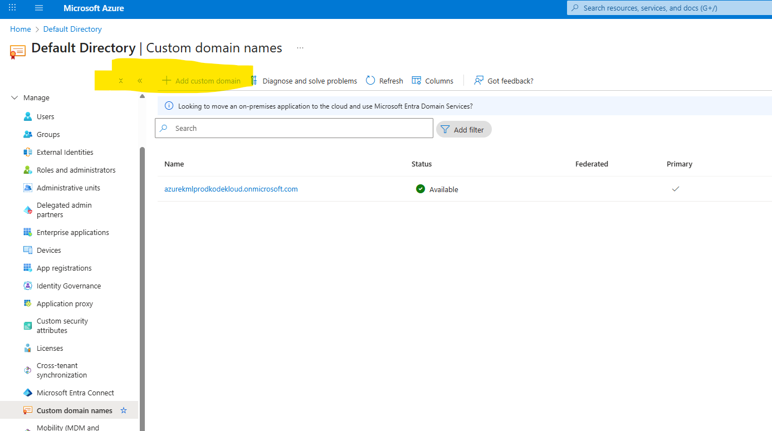This screenshot has width=772, height=431.
Task: Click Diagnose and solve problems
Action: click(x=310, y=81)
